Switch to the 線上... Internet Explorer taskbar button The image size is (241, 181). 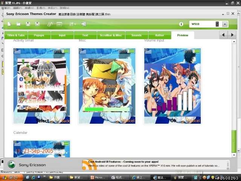(x=139, y=178)
